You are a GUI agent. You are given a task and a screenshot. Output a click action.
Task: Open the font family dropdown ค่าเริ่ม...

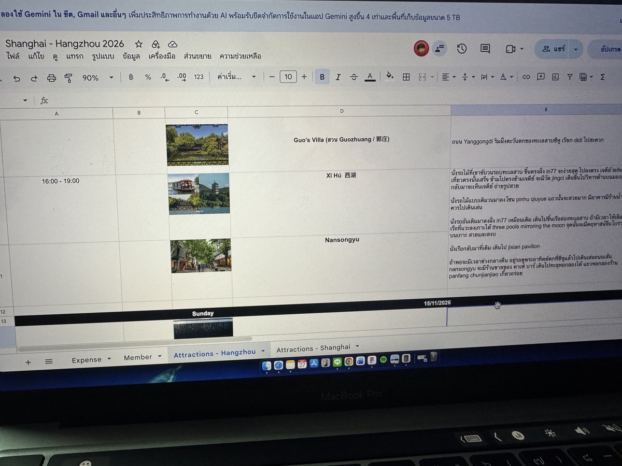click(236, 77)
